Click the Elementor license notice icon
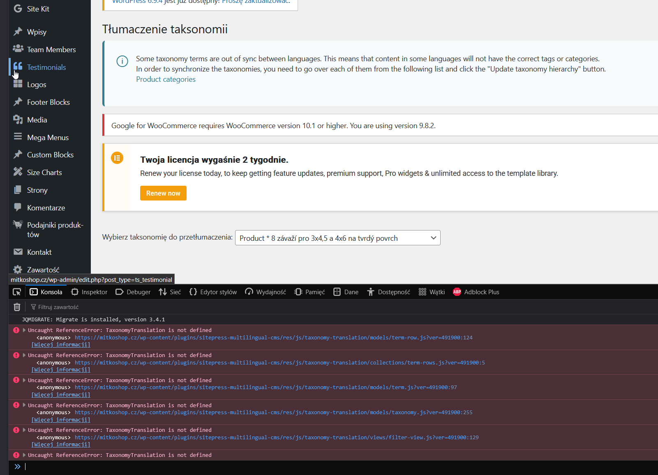 [x=117, y=158]
